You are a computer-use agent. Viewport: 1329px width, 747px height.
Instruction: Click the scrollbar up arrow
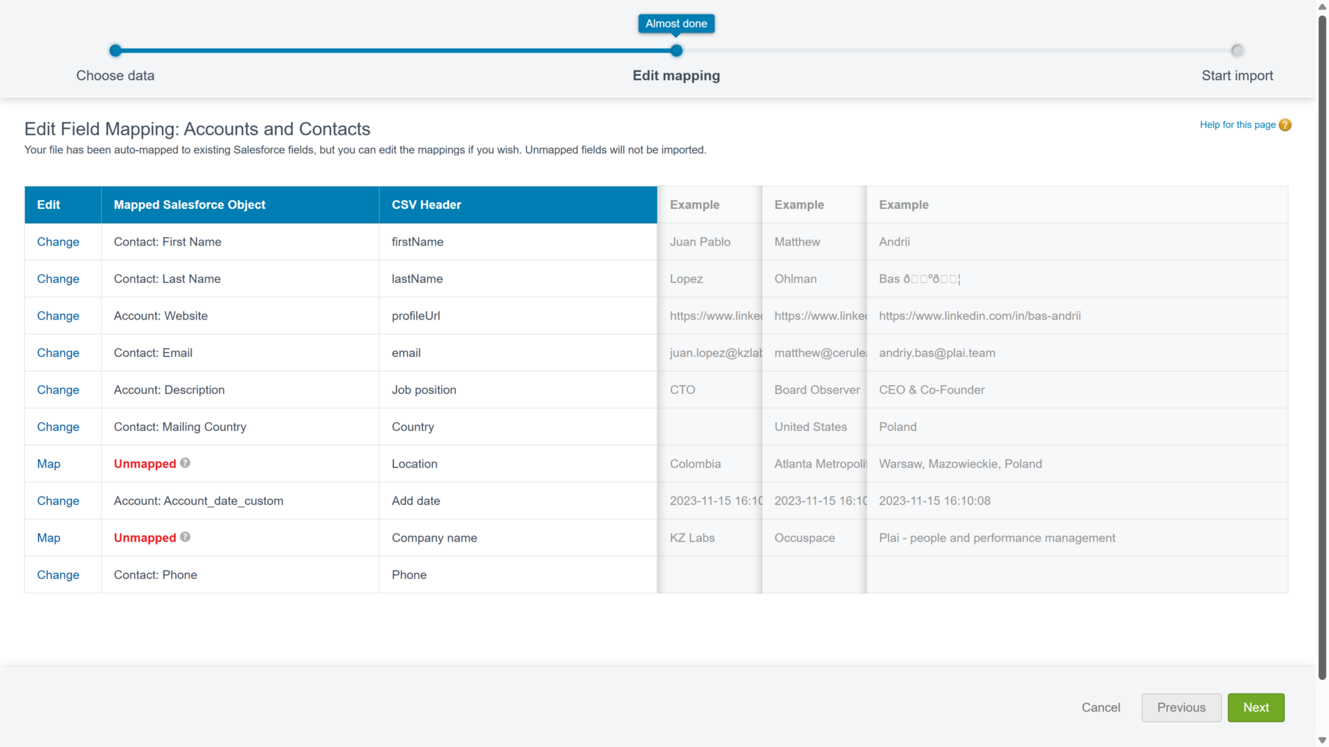pos(1321,6)
